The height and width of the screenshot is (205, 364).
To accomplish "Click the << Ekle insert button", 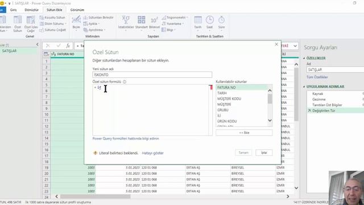I will coord(244,133).
